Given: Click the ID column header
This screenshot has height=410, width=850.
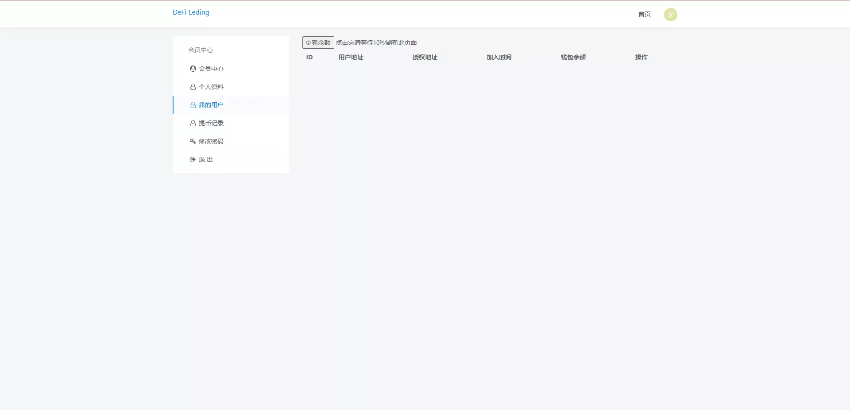Looking at the screenshot, I should pos(309,57).
